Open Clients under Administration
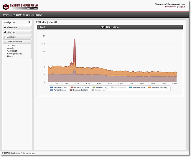Image resolution: width=191 pixels, height=157 pixels. (x=11, y=51)
